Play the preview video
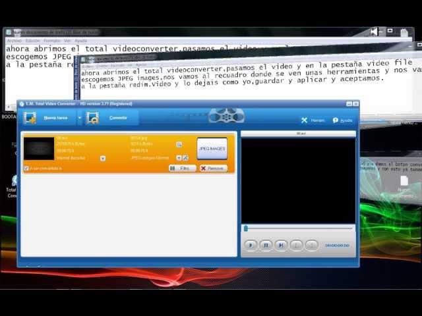 [x=251, y=245]
